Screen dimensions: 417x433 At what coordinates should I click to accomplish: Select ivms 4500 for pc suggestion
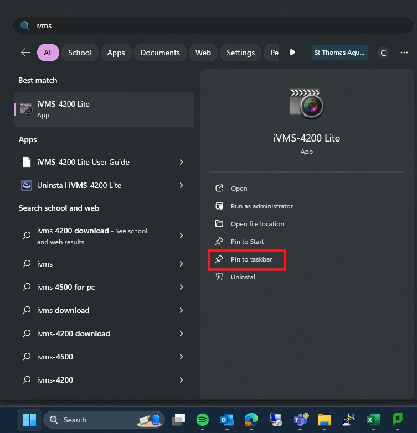(66, 287)
